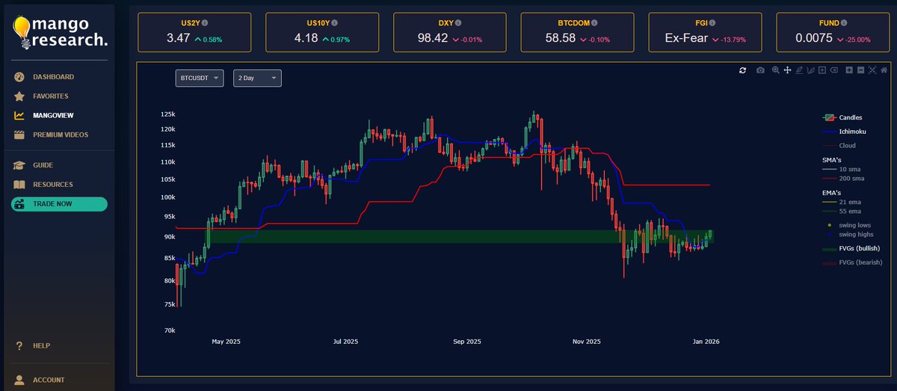Screen dimensions: 897x391
Task: Click the Premium Videos clapperboard icon
Action: [19, 135]
